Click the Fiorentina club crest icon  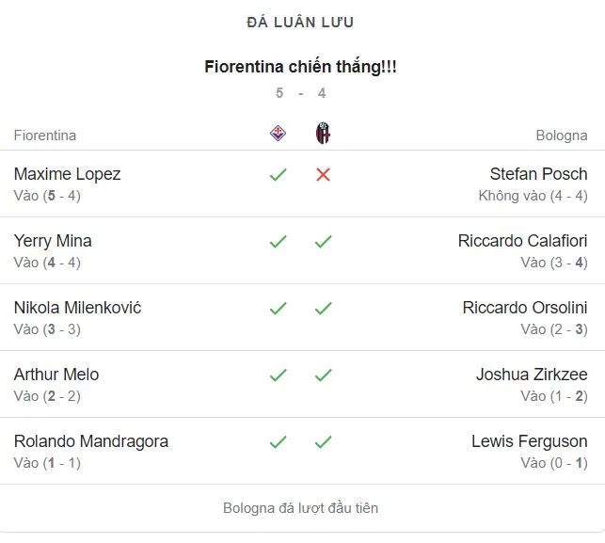click(278, 134)
